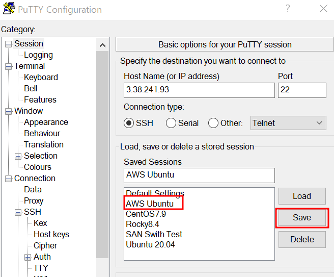Select the Session category

(29, 44)
